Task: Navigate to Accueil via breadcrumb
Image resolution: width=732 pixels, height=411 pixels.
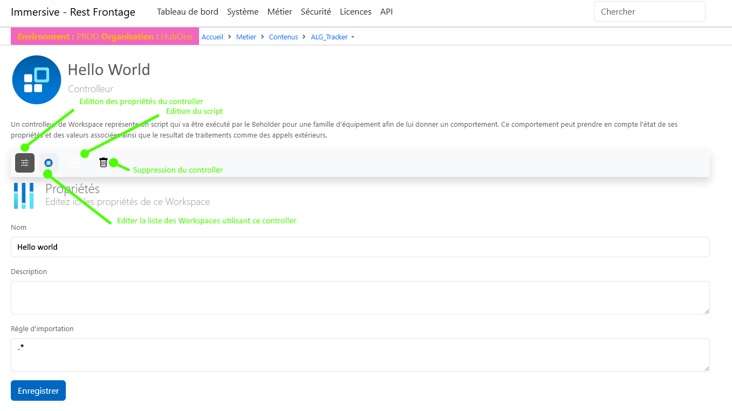Action: coord(212,37)
